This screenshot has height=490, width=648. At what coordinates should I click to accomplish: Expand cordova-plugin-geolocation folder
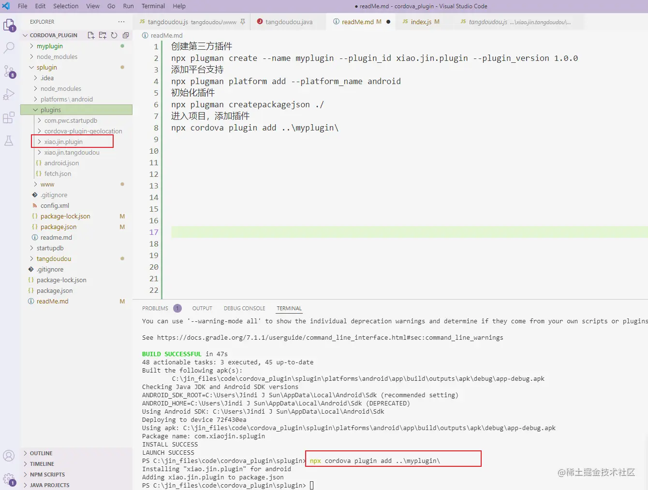[x=76, y=131]
